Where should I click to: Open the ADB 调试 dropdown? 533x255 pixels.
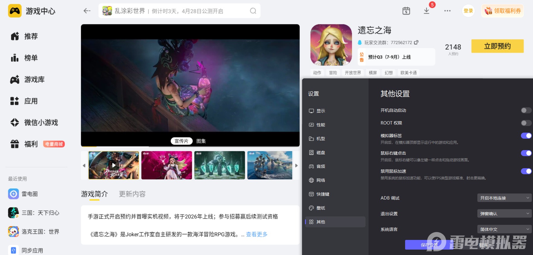tap(504, 198)
